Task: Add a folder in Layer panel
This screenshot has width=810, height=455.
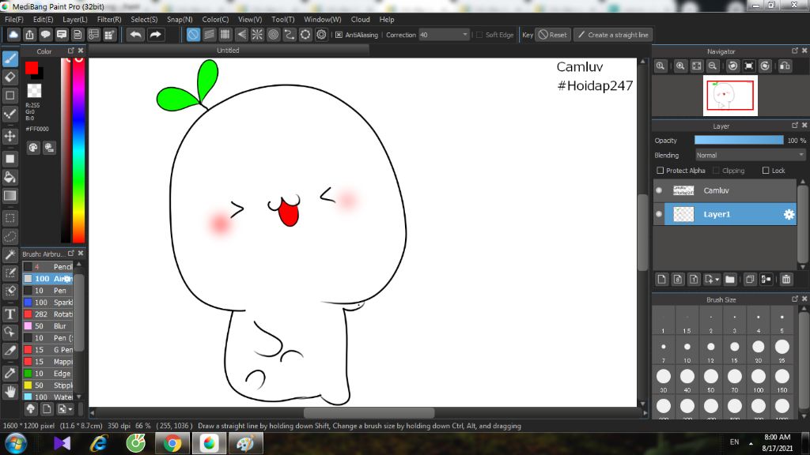Action: coord(730,279)
